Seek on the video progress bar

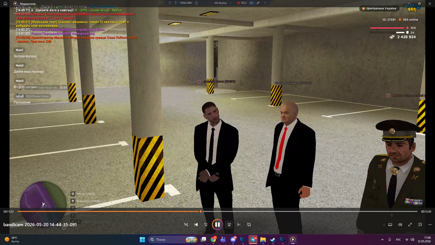217,211
